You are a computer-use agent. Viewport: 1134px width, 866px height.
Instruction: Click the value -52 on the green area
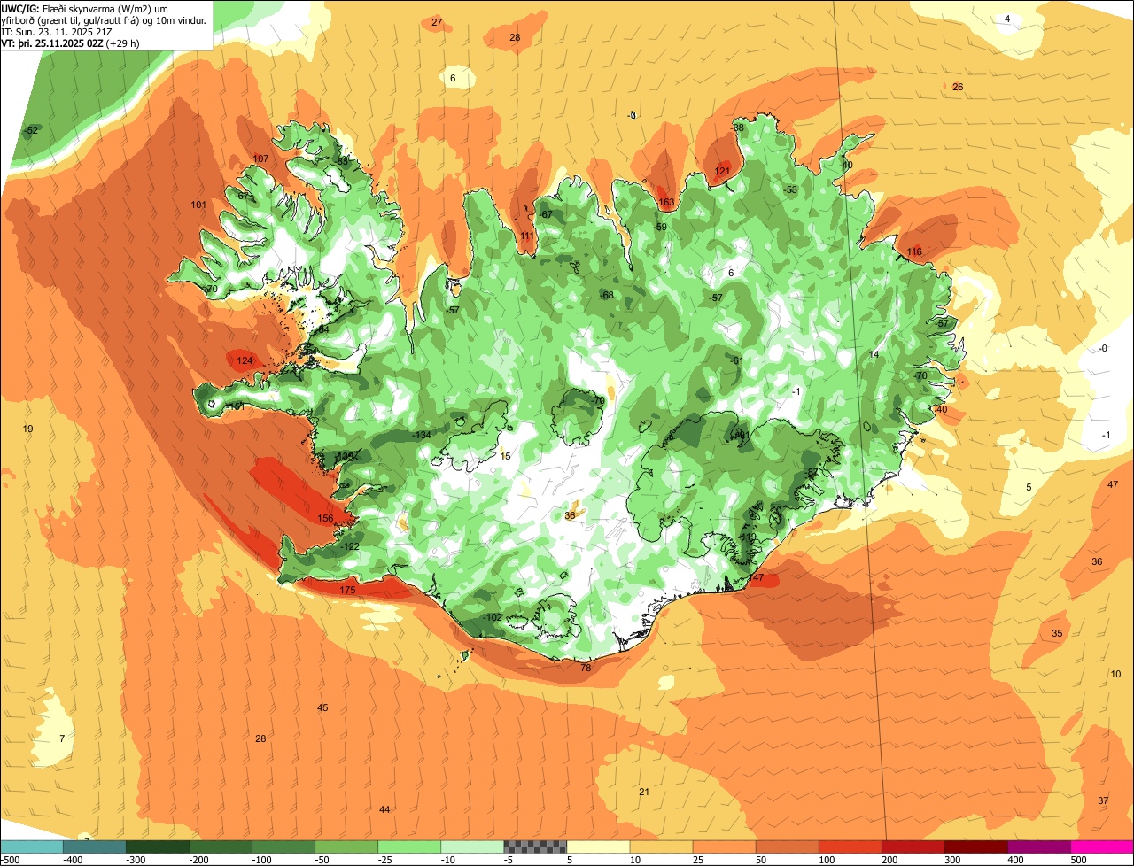tap(32, 130)
